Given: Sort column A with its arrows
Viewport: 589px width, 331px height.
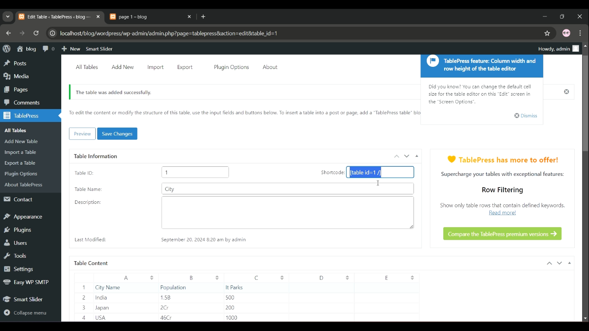Looking at the screenshot, I should point(152,278).
